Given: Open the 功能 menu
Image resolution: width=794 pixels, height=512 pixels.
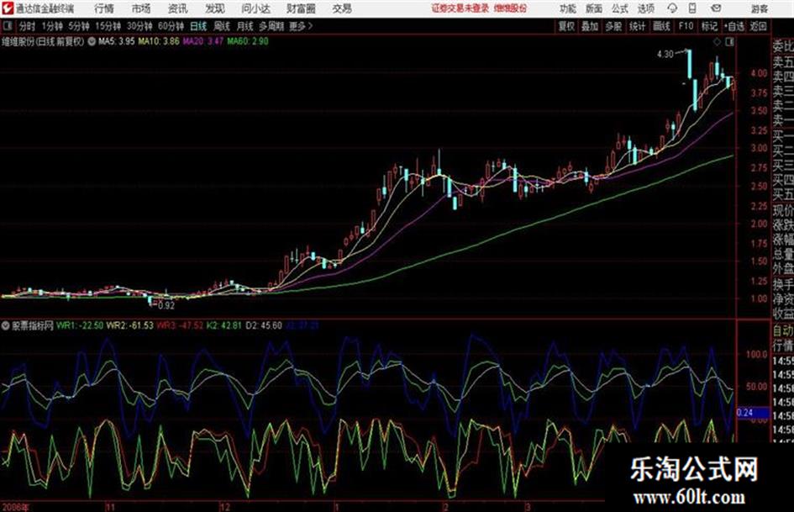Looking at the screenshot, I should coord(568,8).
